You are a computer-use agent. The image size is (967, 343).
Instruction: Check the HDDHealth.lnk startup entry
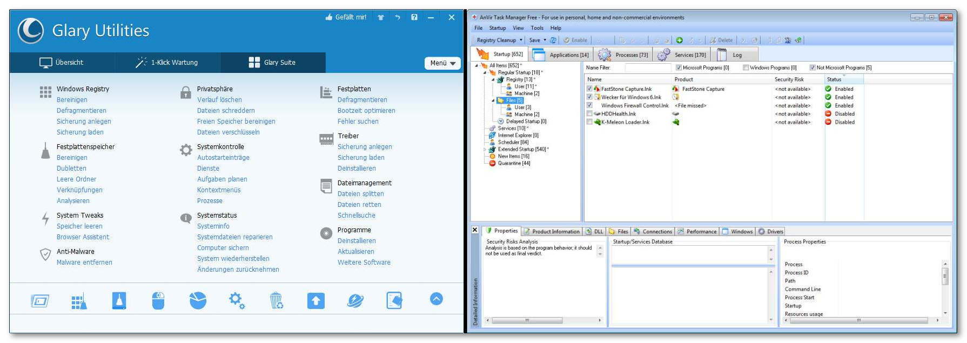tap(589, 114)
